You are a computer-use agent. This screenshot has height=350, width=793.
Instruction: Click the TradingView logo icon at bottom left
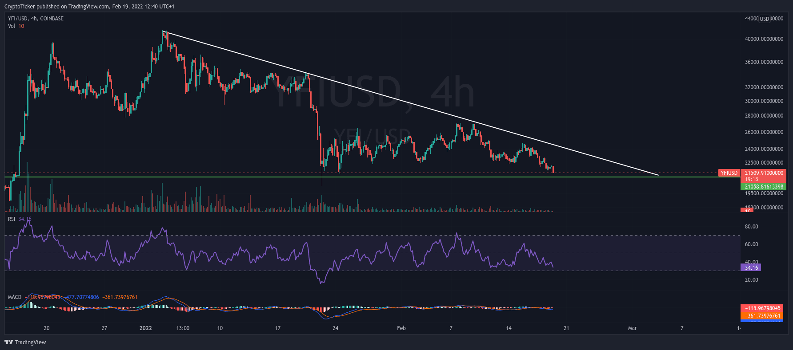click(x=8, y=342)
